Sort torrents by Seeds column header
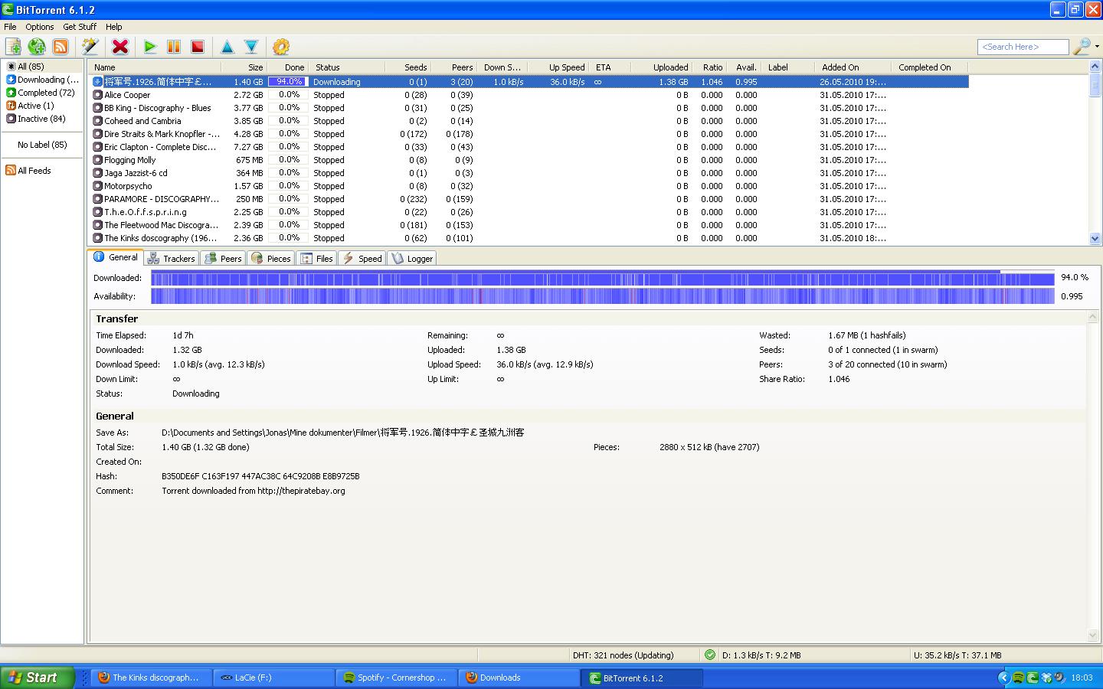 pos(408,67)
